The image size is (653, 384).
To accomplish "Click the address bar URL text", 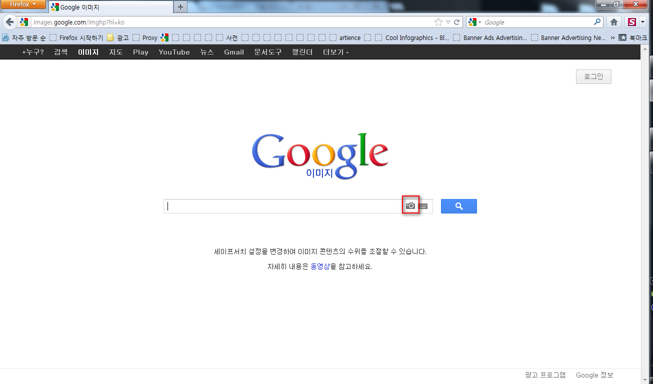I will pos(78,22).
